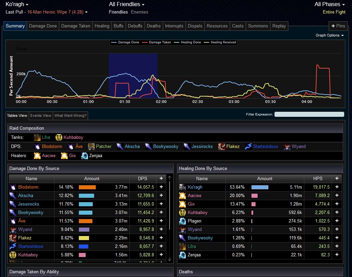Expand Ko'ragh healing row with plus icon
The image size is (352, 277).
click(x=337, y=187)
